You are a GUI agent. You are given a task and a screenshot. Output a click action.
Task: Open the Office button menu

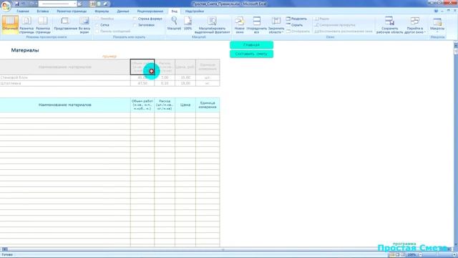click(x=6, y=6)
